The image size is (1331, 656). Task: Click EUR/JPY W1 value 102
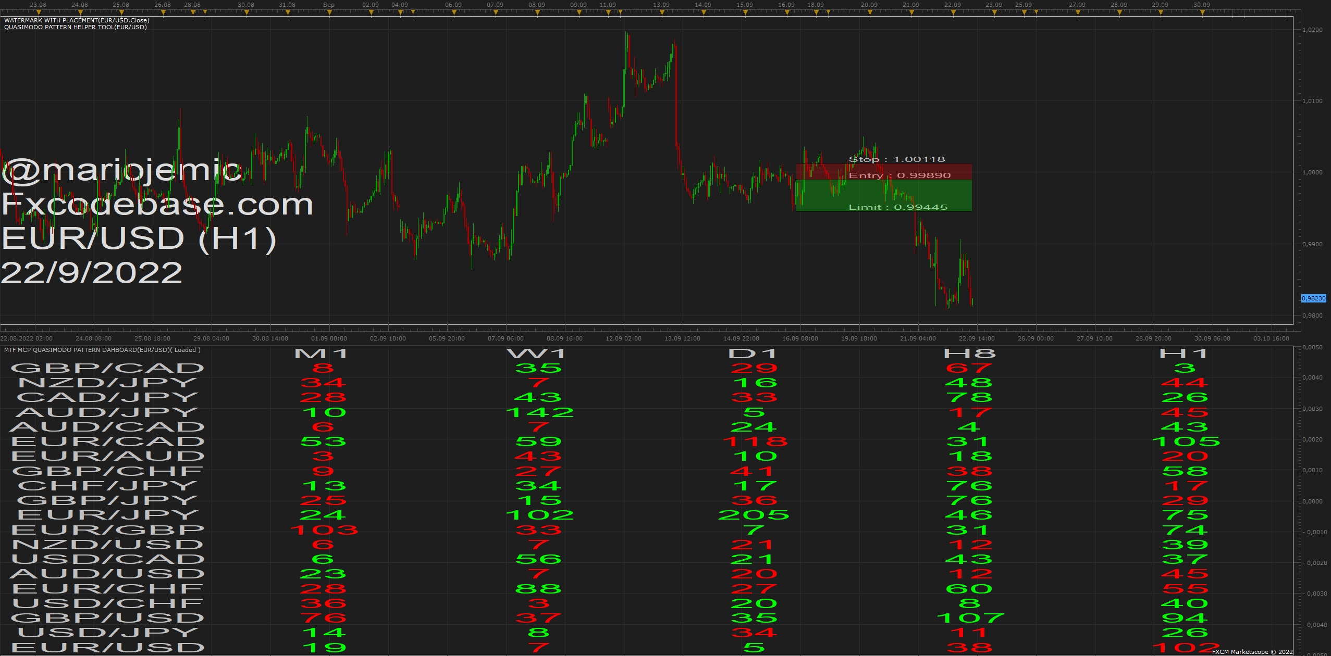tap(539, 515)
